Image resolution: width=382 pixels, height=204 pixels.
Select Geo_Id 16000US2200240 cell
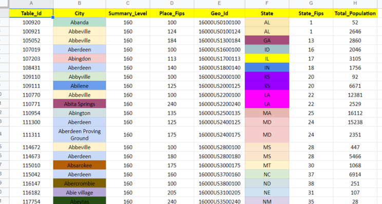point(219,104)
